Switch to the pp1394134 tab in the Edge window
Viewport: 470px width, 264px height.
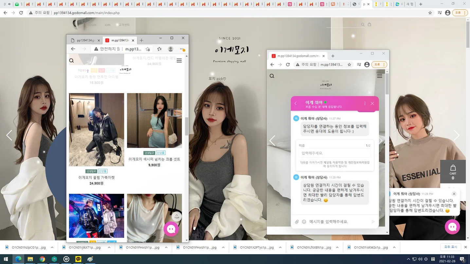tap(86, 40)
